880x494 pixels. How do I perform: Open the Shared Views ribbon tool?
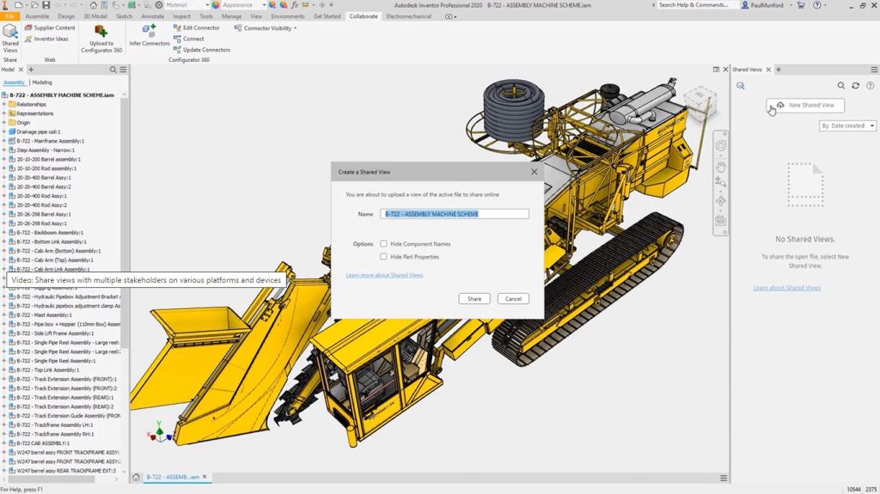click(x=10, y=38)
